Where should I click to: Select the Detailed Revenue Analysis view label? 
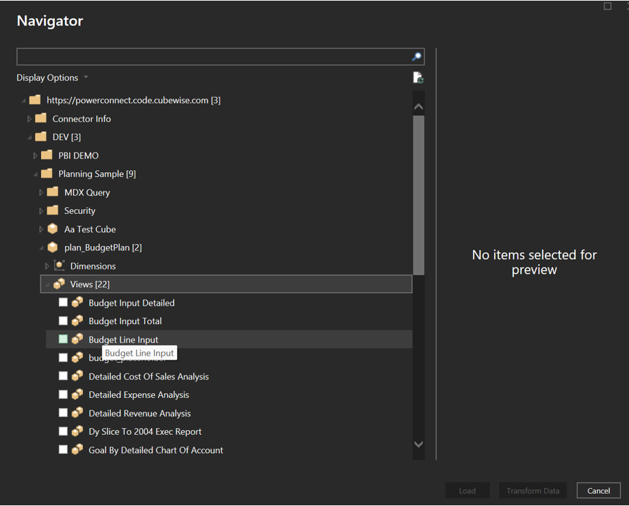coord(140,413)
